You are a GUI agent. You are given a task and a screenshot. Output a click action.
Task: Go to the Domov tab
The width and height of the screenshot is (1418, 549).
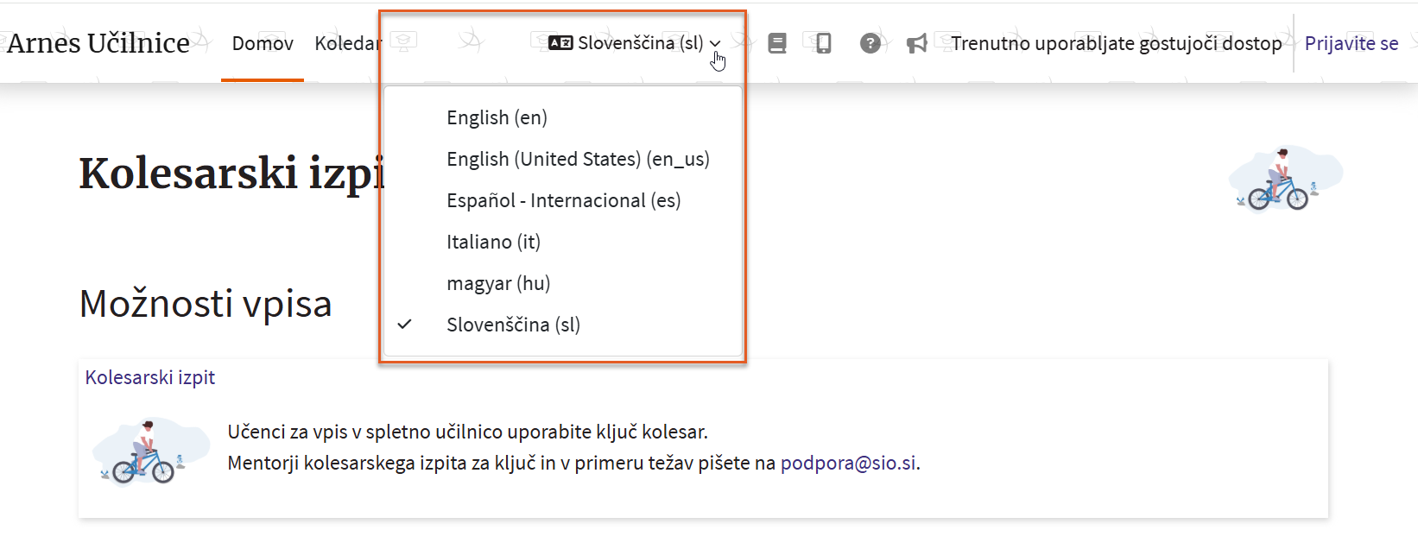263,43
